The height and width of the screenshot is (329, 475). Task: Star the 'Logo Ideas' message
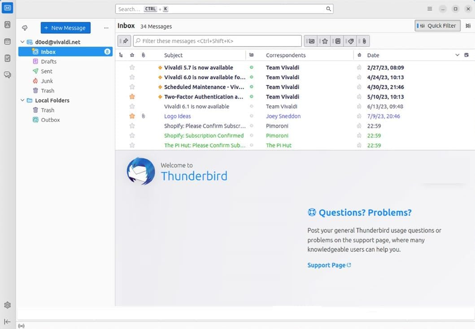point(132,116)
